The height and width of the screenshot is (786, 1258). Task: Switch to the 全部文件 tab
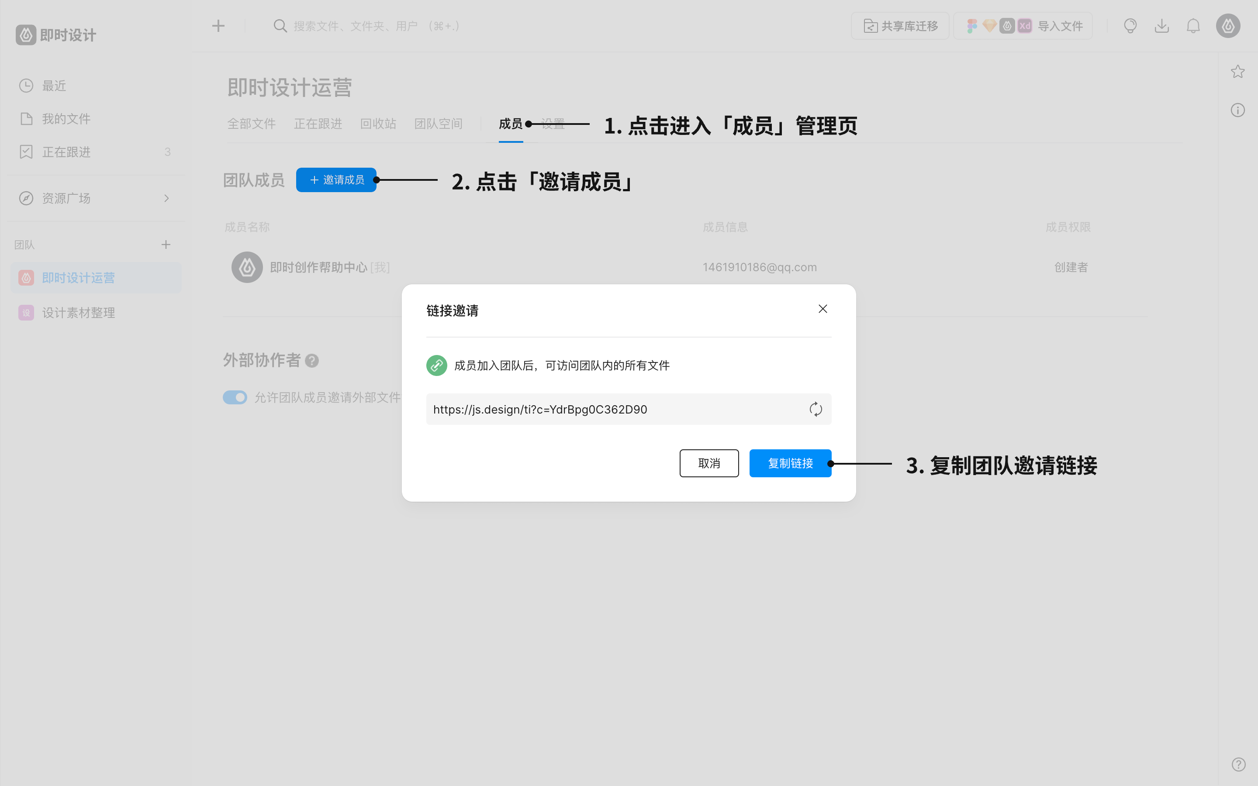pyautogui.click(x=251, y=124)
